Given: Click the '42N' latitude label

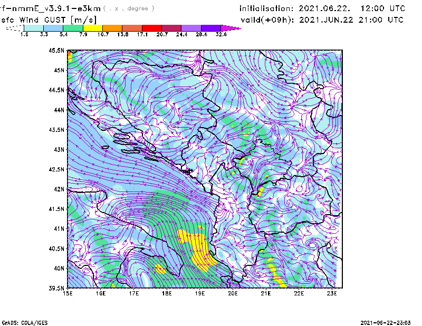Looking at the screenshot, I should tap(59, 189).
